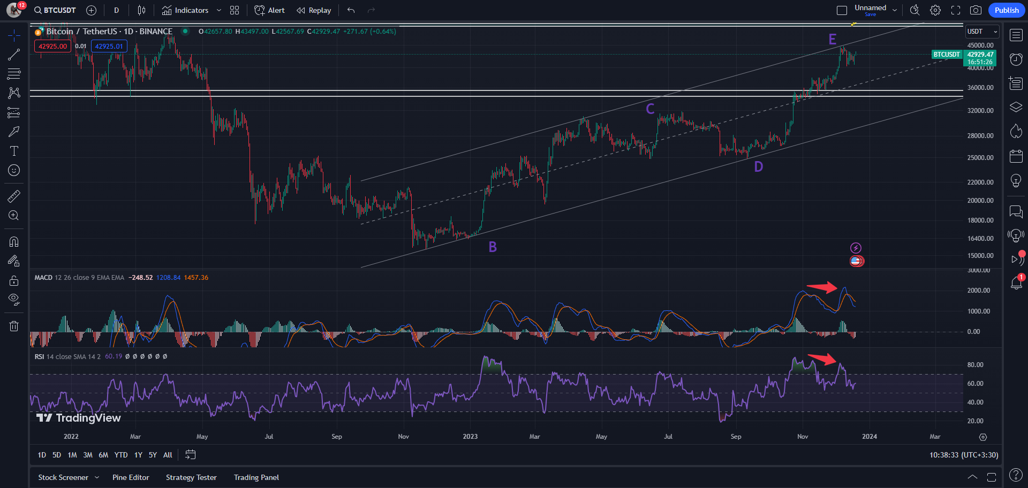
Task: Open the Unnamed layout save menu
Action: (x=875, y=10)
